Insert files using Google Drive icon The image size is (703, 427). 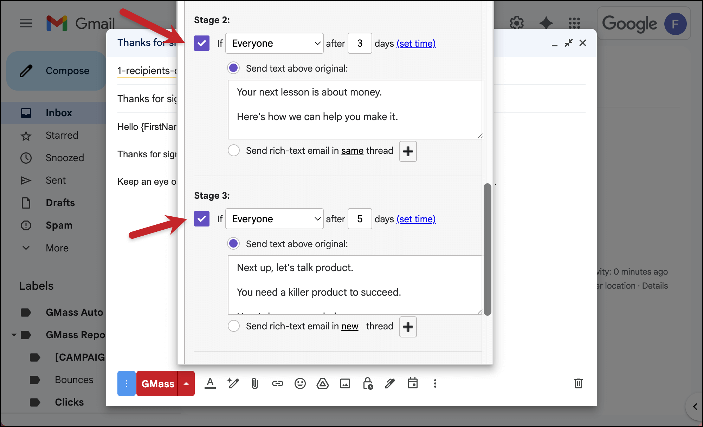click(322, 383)
